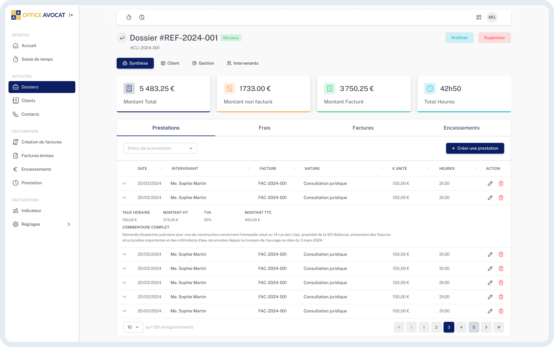Open the Encaissements tab in the table panel
Screen dimensions: 554x347
462,128
